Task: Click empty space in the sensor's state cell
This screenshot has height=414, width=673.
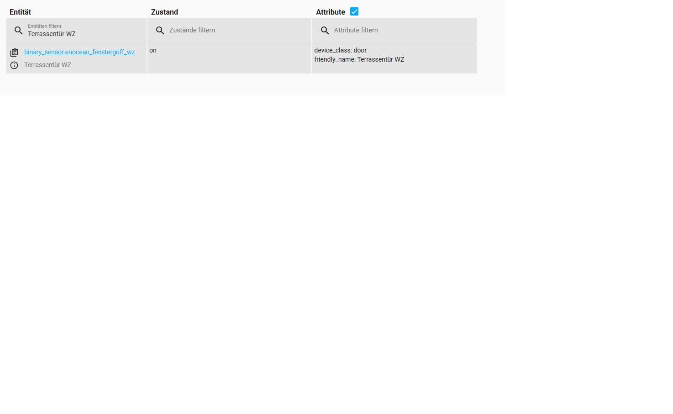Action: 229,63
